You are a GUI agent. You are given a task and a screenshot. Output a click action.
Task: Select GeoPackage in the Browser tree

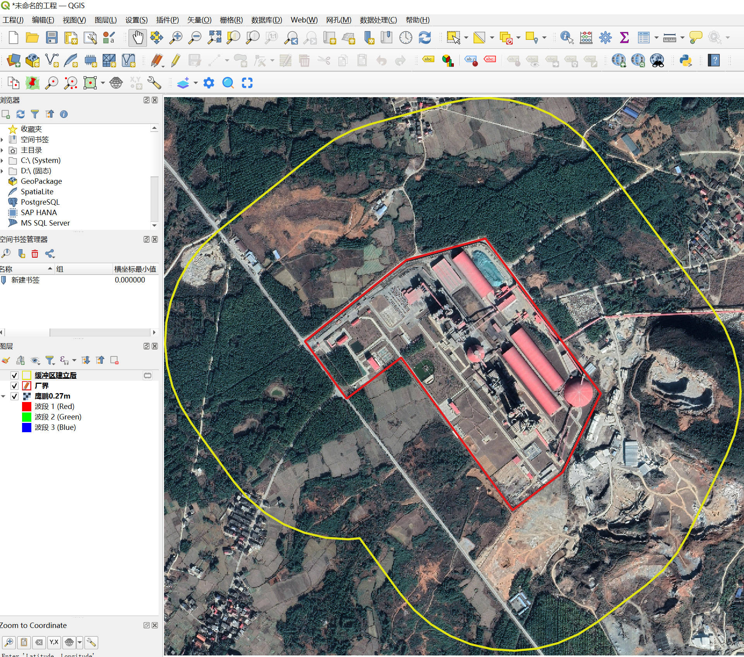[x=41, y=181]
